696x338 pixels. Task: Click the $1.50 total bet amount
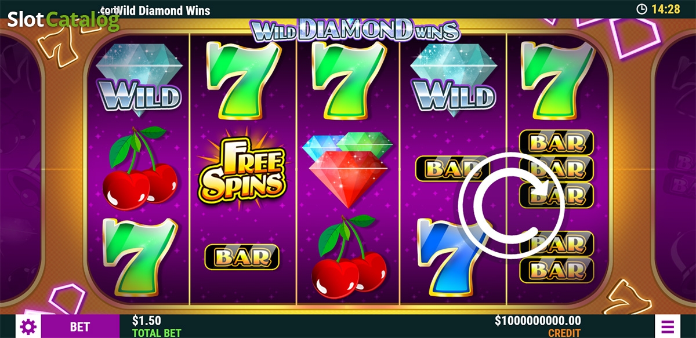(x=147, y=321)
